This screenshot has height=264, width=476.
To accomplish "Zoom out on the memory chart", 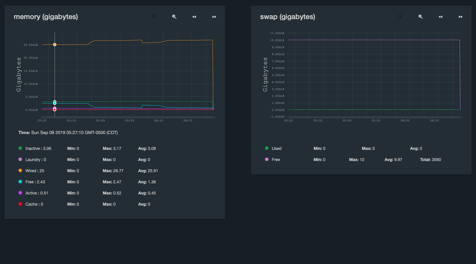I will [174, 17].
